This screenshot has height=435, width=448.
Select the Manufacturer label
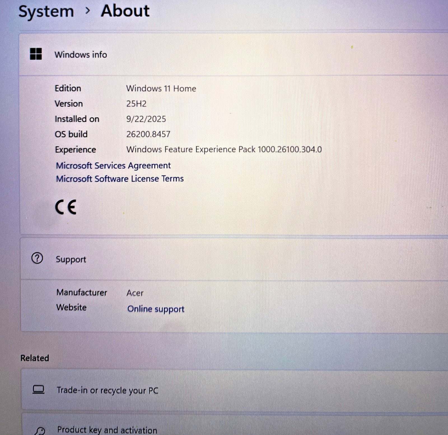[82, 292]
